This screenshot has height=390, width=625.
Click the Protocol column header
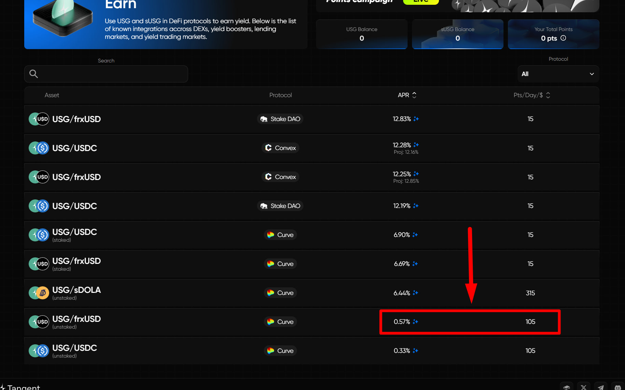pos(280,95)
